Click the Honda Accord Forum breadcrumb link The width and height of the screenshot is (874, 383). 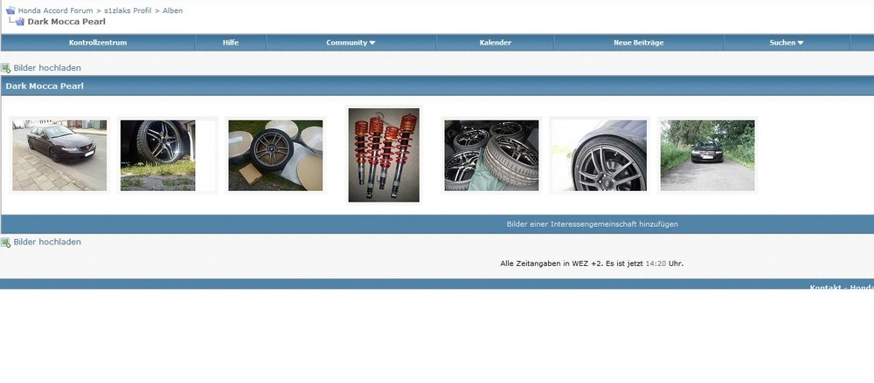click(x=55, y=10)
